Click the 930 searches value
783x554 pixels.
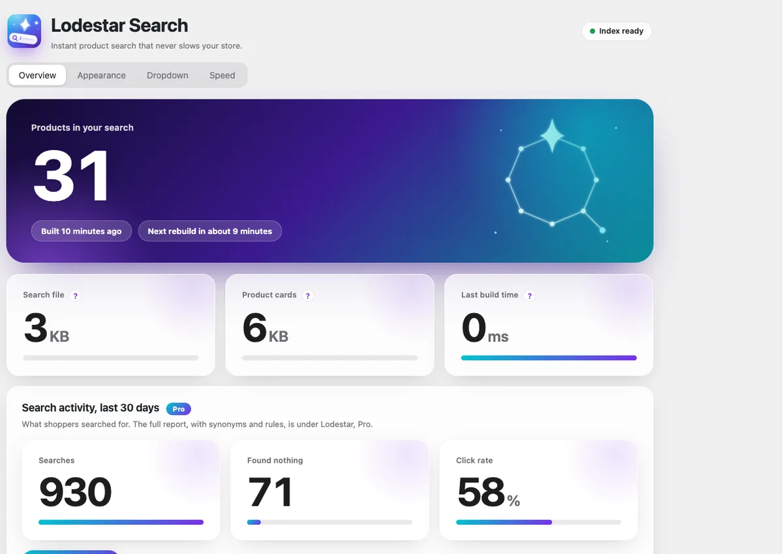coord(76,492)
